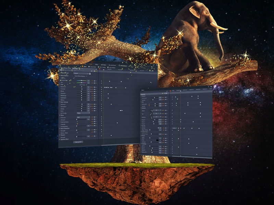
Task: Enable the Channel Noise checkbox
Action: point(77,122)
